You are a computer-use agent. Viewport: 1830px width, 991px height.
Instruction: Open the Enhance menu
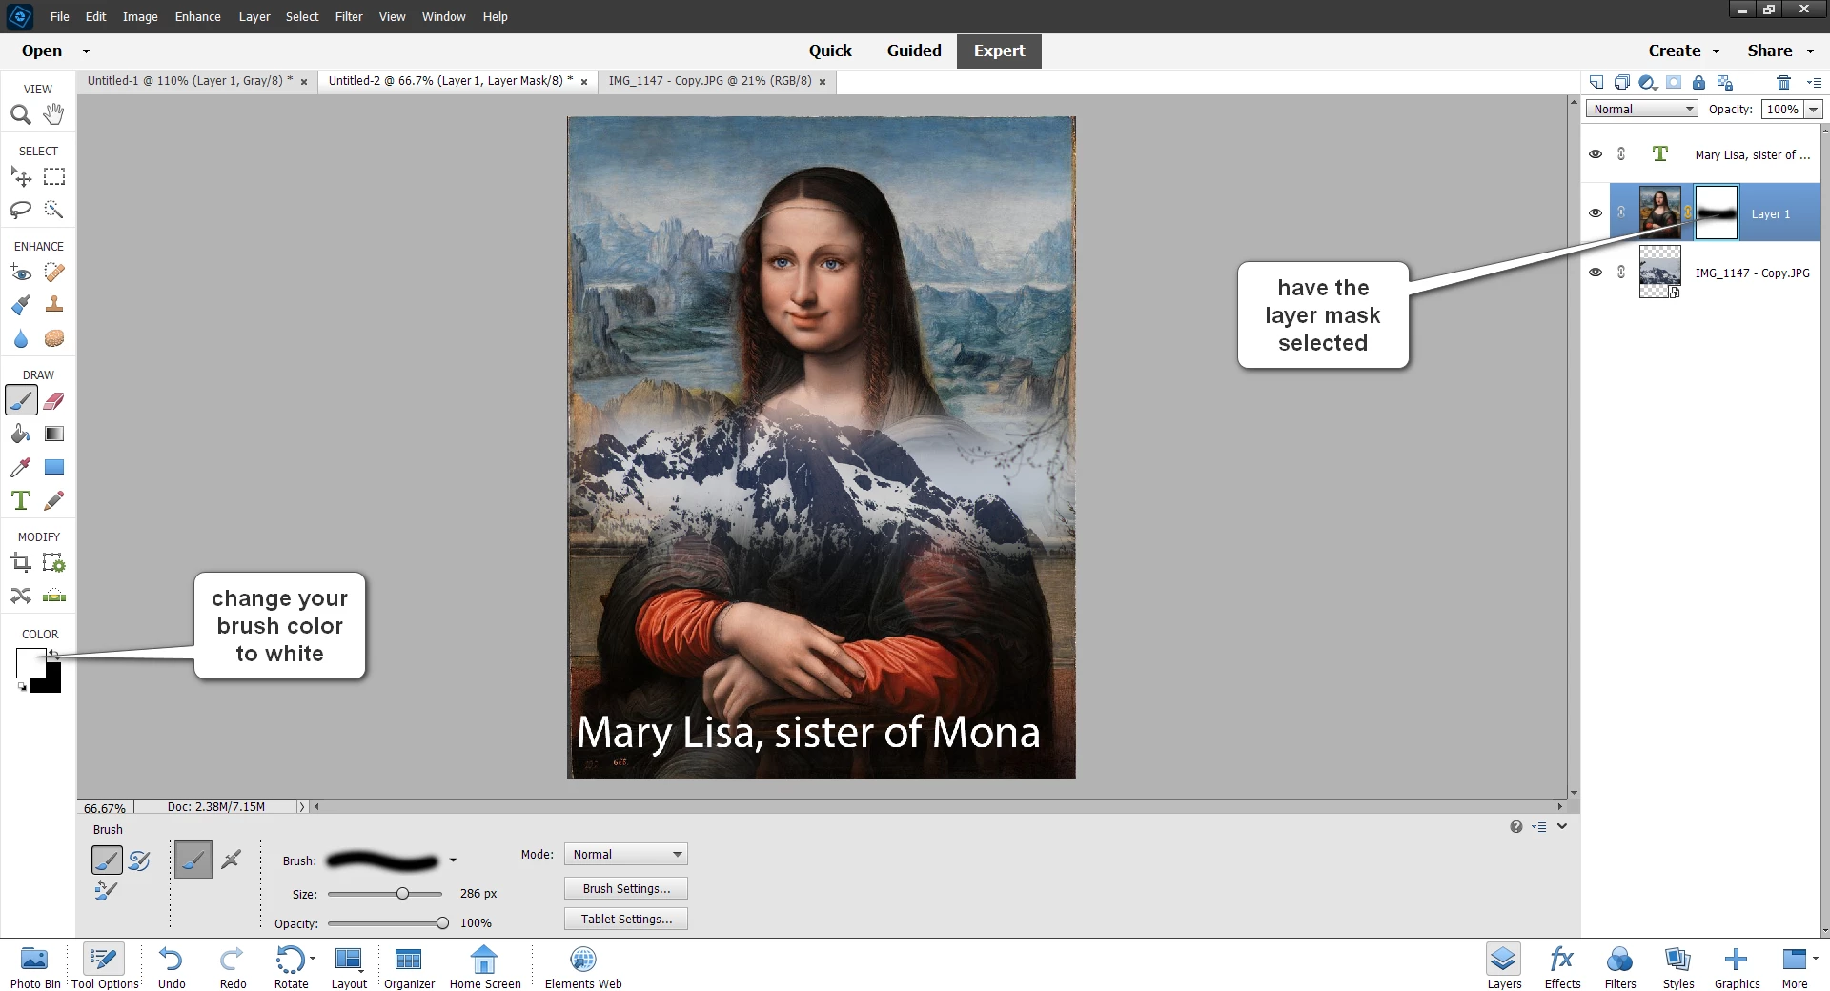(197, 16)
